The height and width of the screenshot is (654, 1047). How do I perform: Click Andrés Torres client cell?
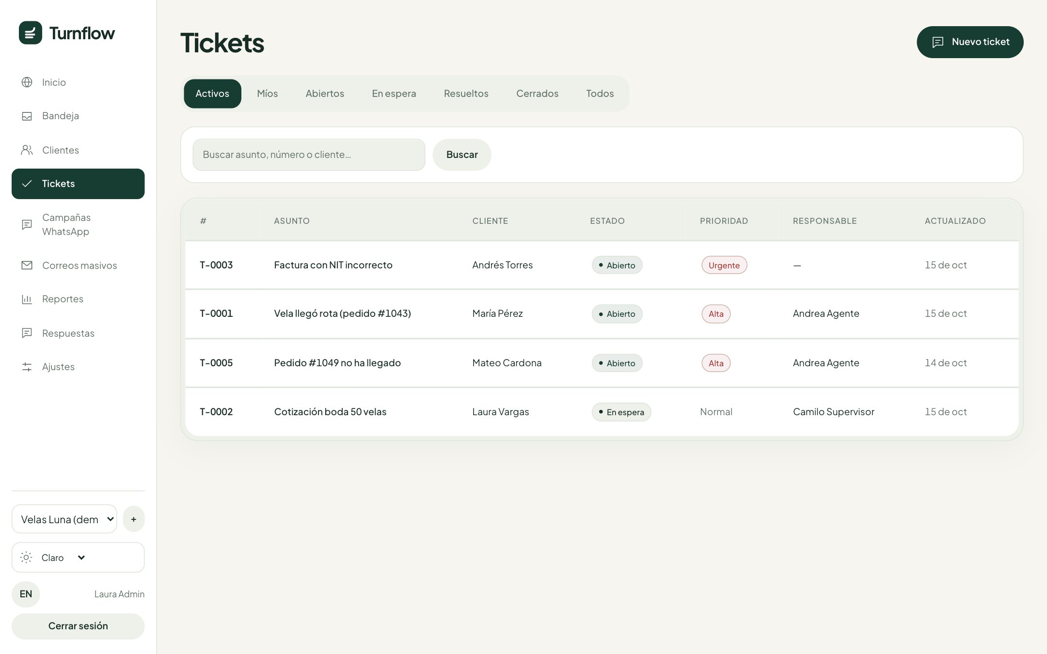pos(502,265)
